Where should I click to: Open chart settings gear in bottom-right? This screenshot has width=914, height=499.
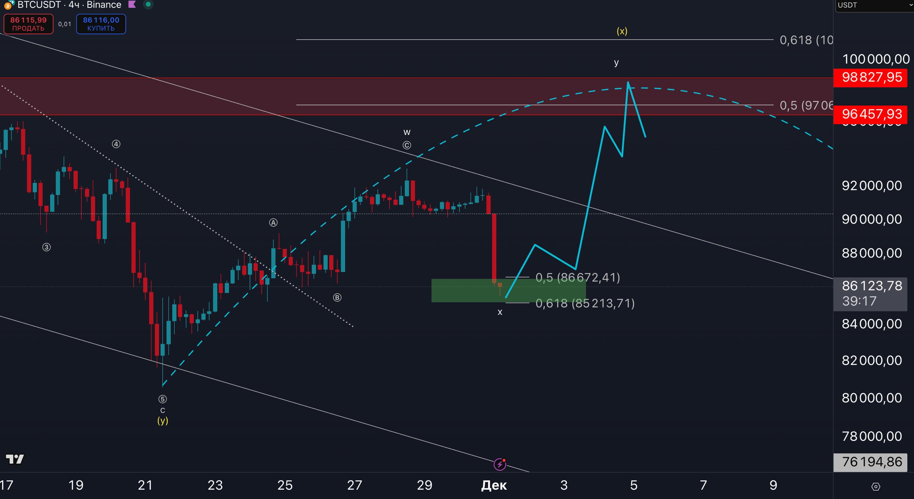click(x=875, y=487)
